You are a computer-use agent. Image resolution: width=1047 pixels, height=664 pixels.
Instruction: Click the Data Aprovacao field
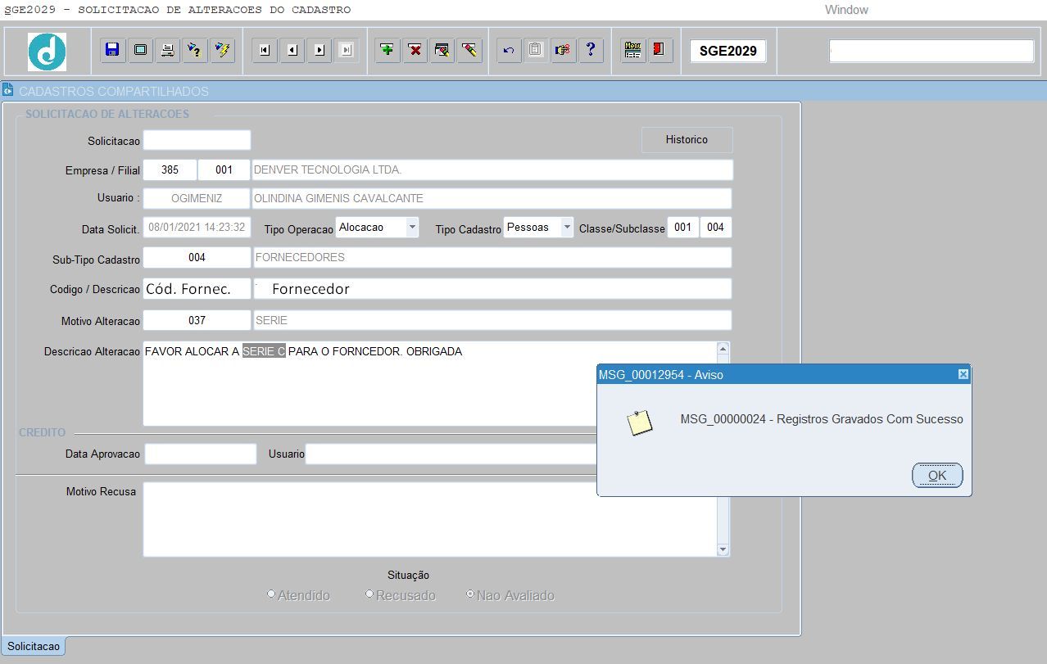point(201,454)
